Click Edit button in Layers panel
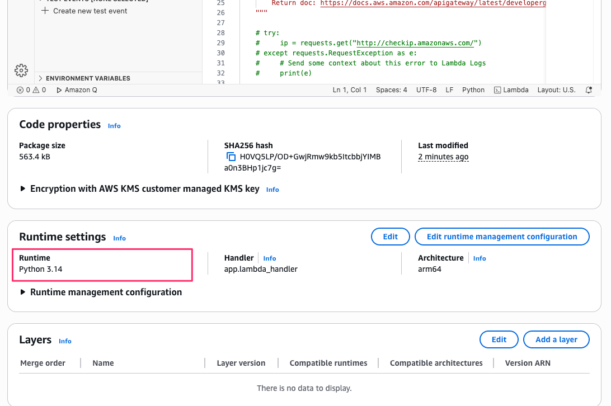The height and width of the screenshot is (406, 611). (x=499, y=339)
